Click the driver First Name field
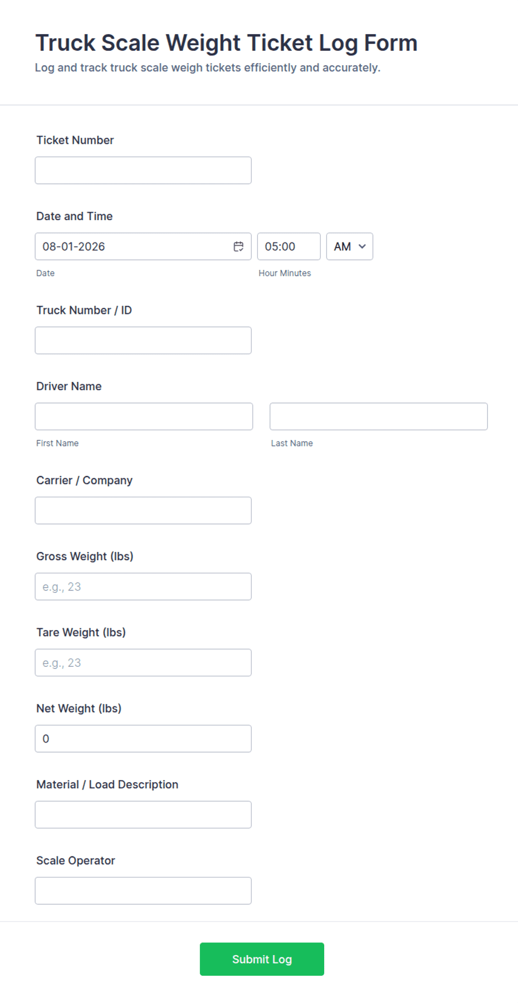518x1003 pixels. (144, 416)
